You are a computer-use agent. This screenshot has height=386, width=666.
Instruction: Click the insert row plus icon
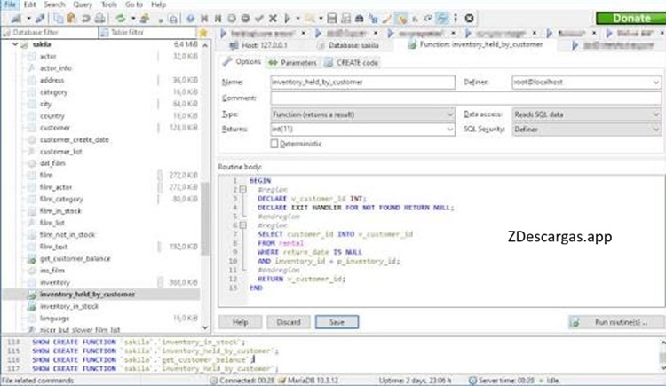[232, 19]
